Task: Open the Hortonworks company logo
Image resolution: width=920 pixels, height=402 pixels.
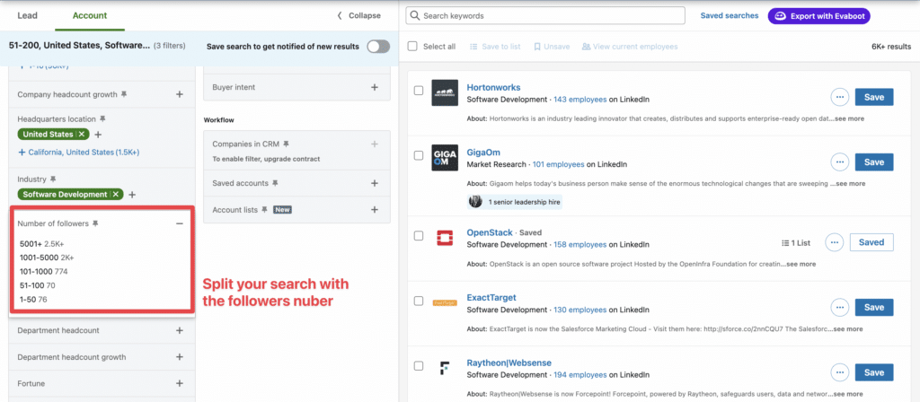Action: click(x=444, y=92)
